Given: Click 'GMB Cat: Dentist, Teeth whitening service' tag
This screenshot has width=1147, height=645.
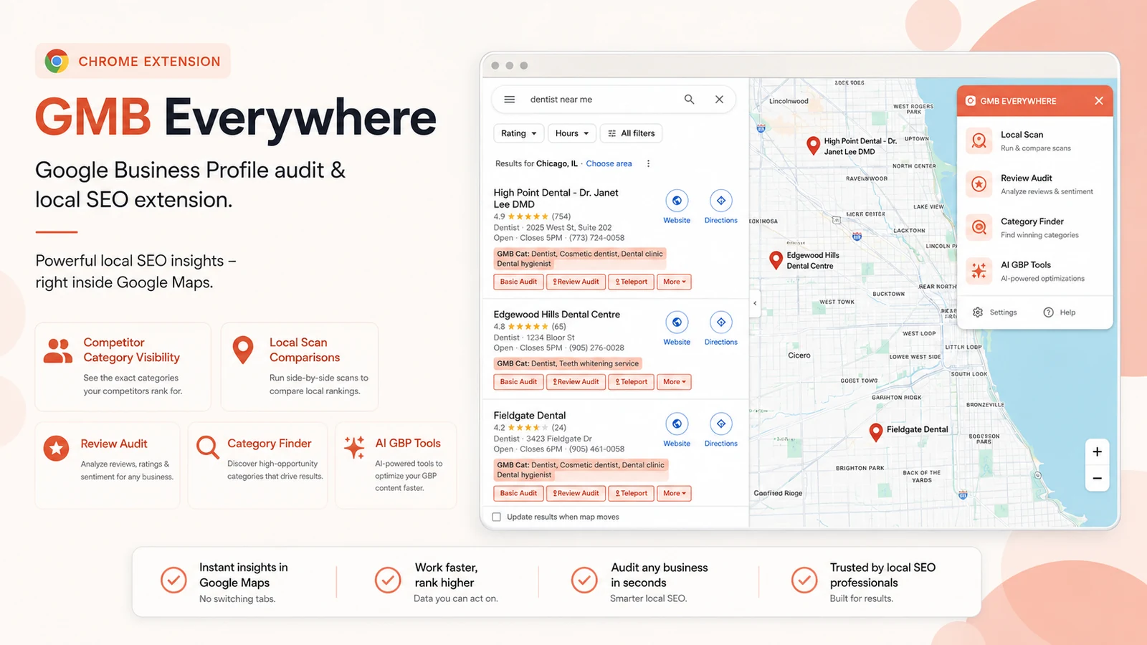Looking at the screenshot, I should 568,363.
